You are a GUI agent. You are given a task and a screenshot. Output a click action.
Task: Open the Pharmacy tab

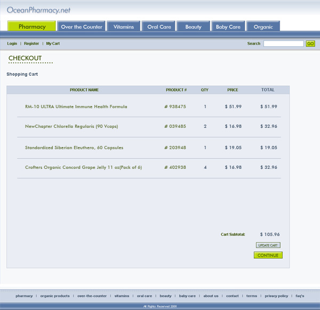click(x=32, y=27)
